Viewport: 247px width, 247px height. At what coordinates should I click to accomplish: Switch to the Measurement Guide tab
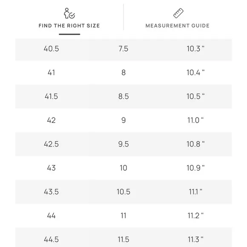(178, 26)
